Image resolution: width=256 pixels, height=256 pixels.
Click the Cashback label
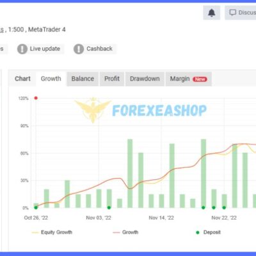click(x=99, y=49)
